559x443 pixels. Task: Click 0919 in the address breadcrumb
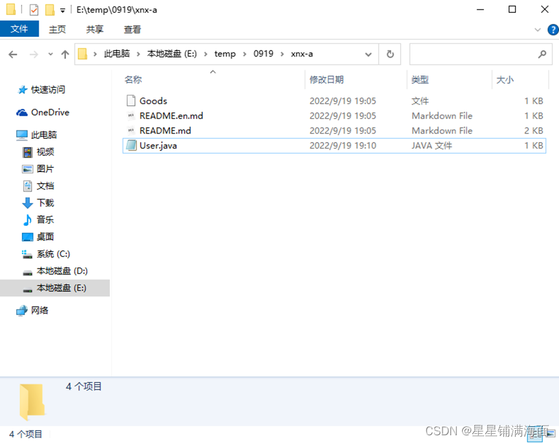263,54
